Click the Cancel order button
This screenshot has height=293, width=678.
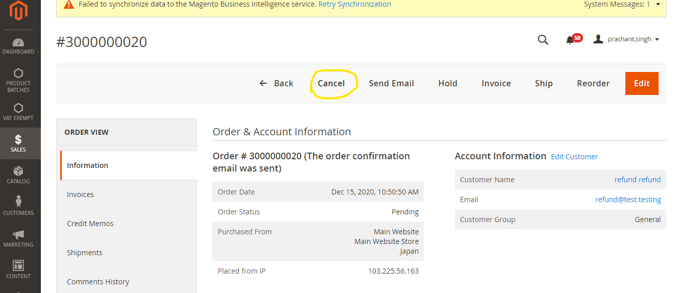click(x=331, y=83)
